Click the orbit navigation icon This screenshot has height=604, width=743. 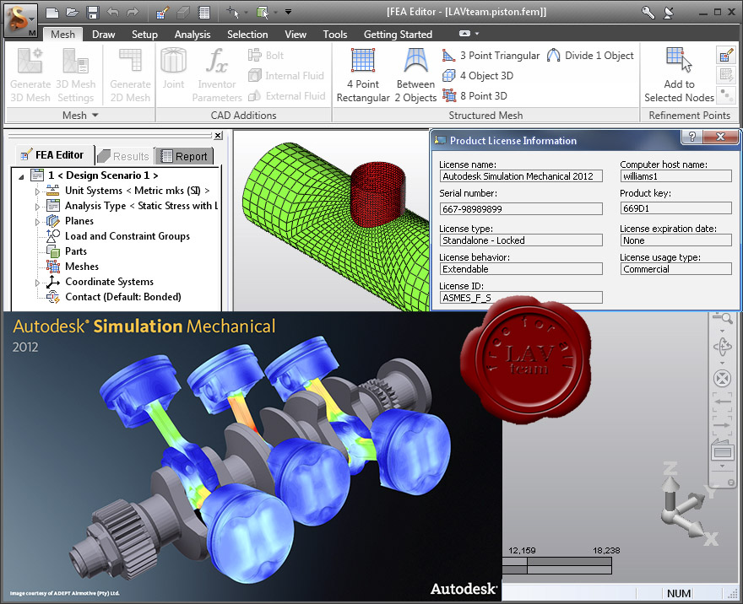tap(722, 347)
